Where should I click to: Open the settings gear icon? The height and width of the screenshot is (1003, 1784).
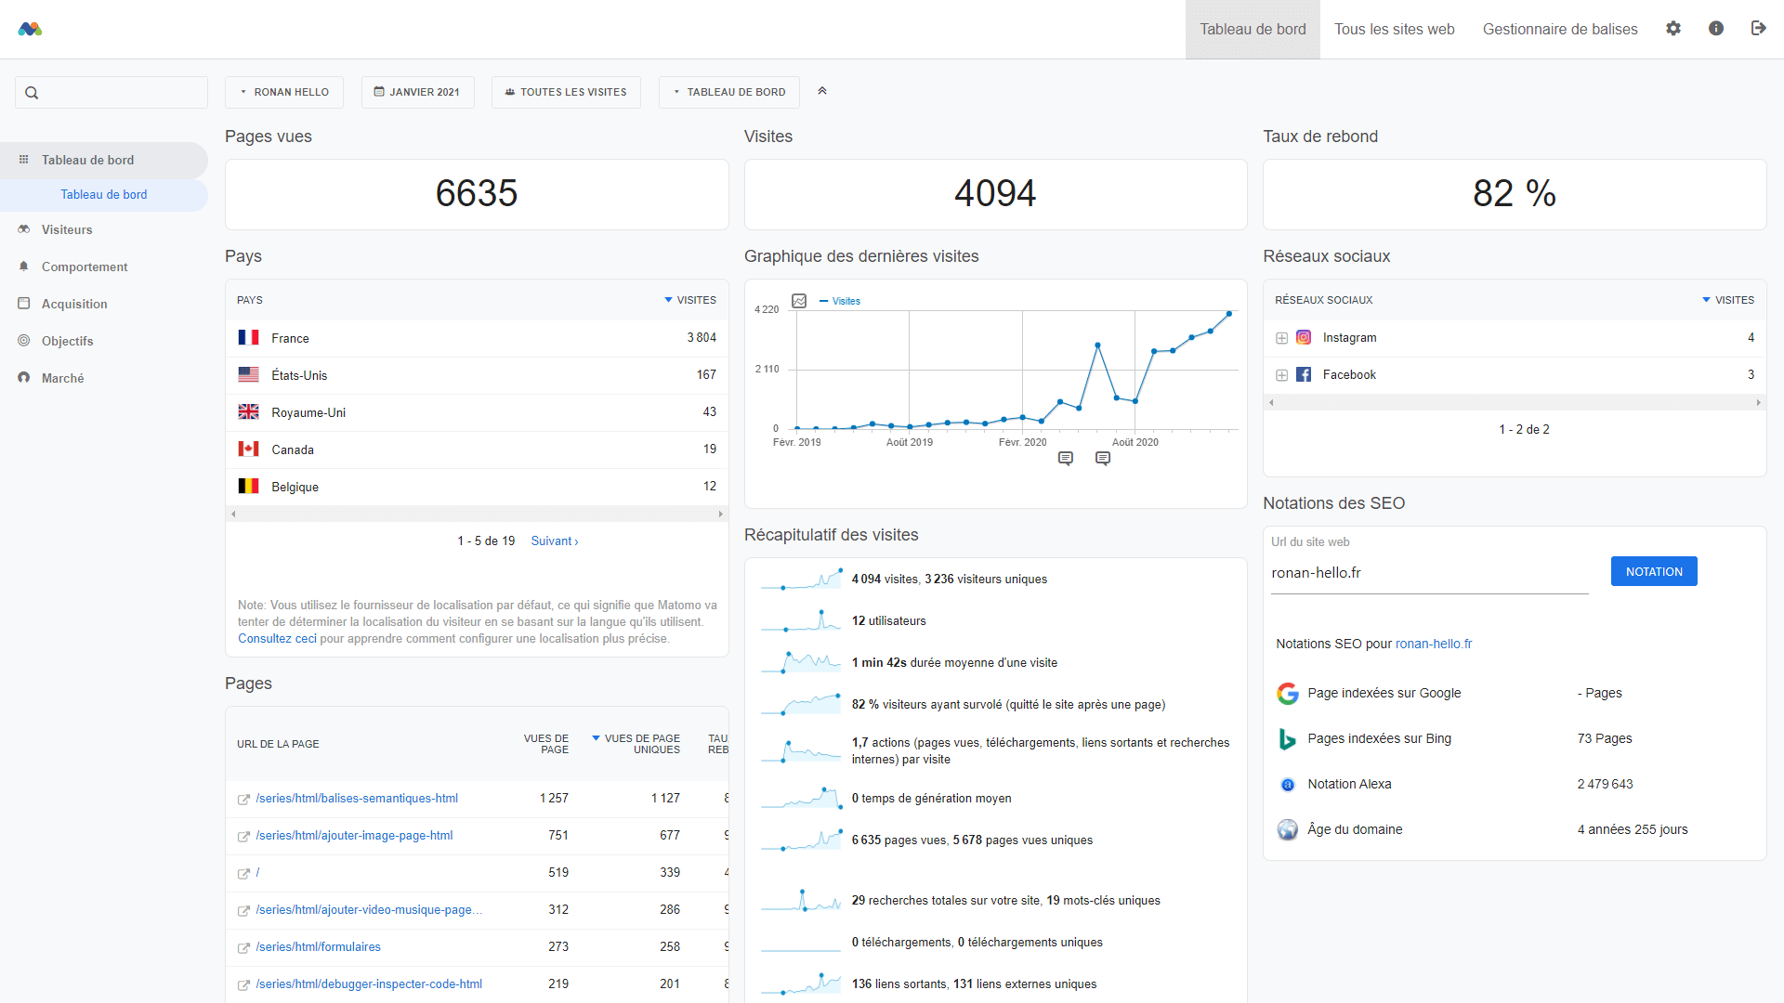tap(1673, 29)
